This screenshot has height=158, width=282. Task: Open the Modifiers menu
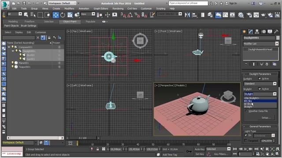click(69, 8)
